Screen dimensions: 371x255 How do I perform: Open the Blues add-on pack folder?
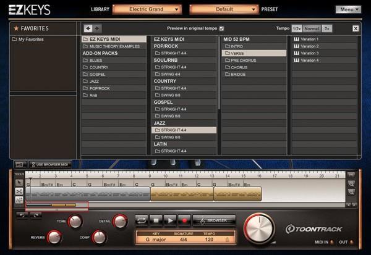coord(114,61)
